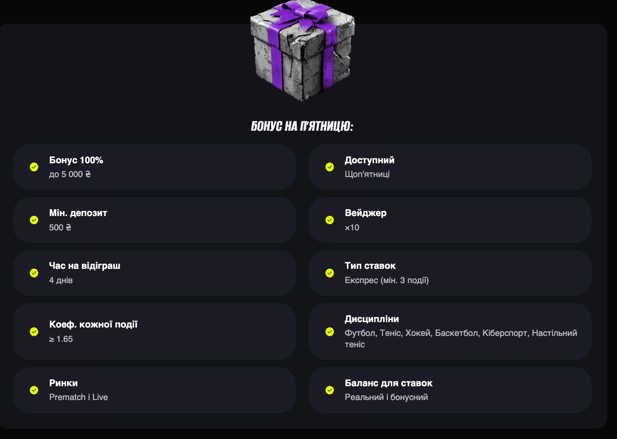
Task: Click the checkmark icon next to Тип ставок
Action: [x=330, y=273]
